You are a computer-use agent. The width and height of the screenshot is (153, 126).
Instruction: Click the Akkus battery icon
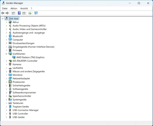(x=10, y=22)
